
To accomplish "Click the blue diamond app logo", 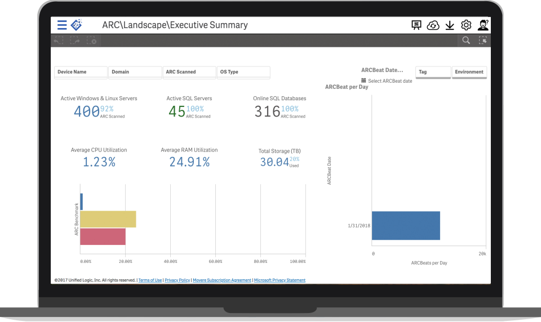I will tap(76, 25).
